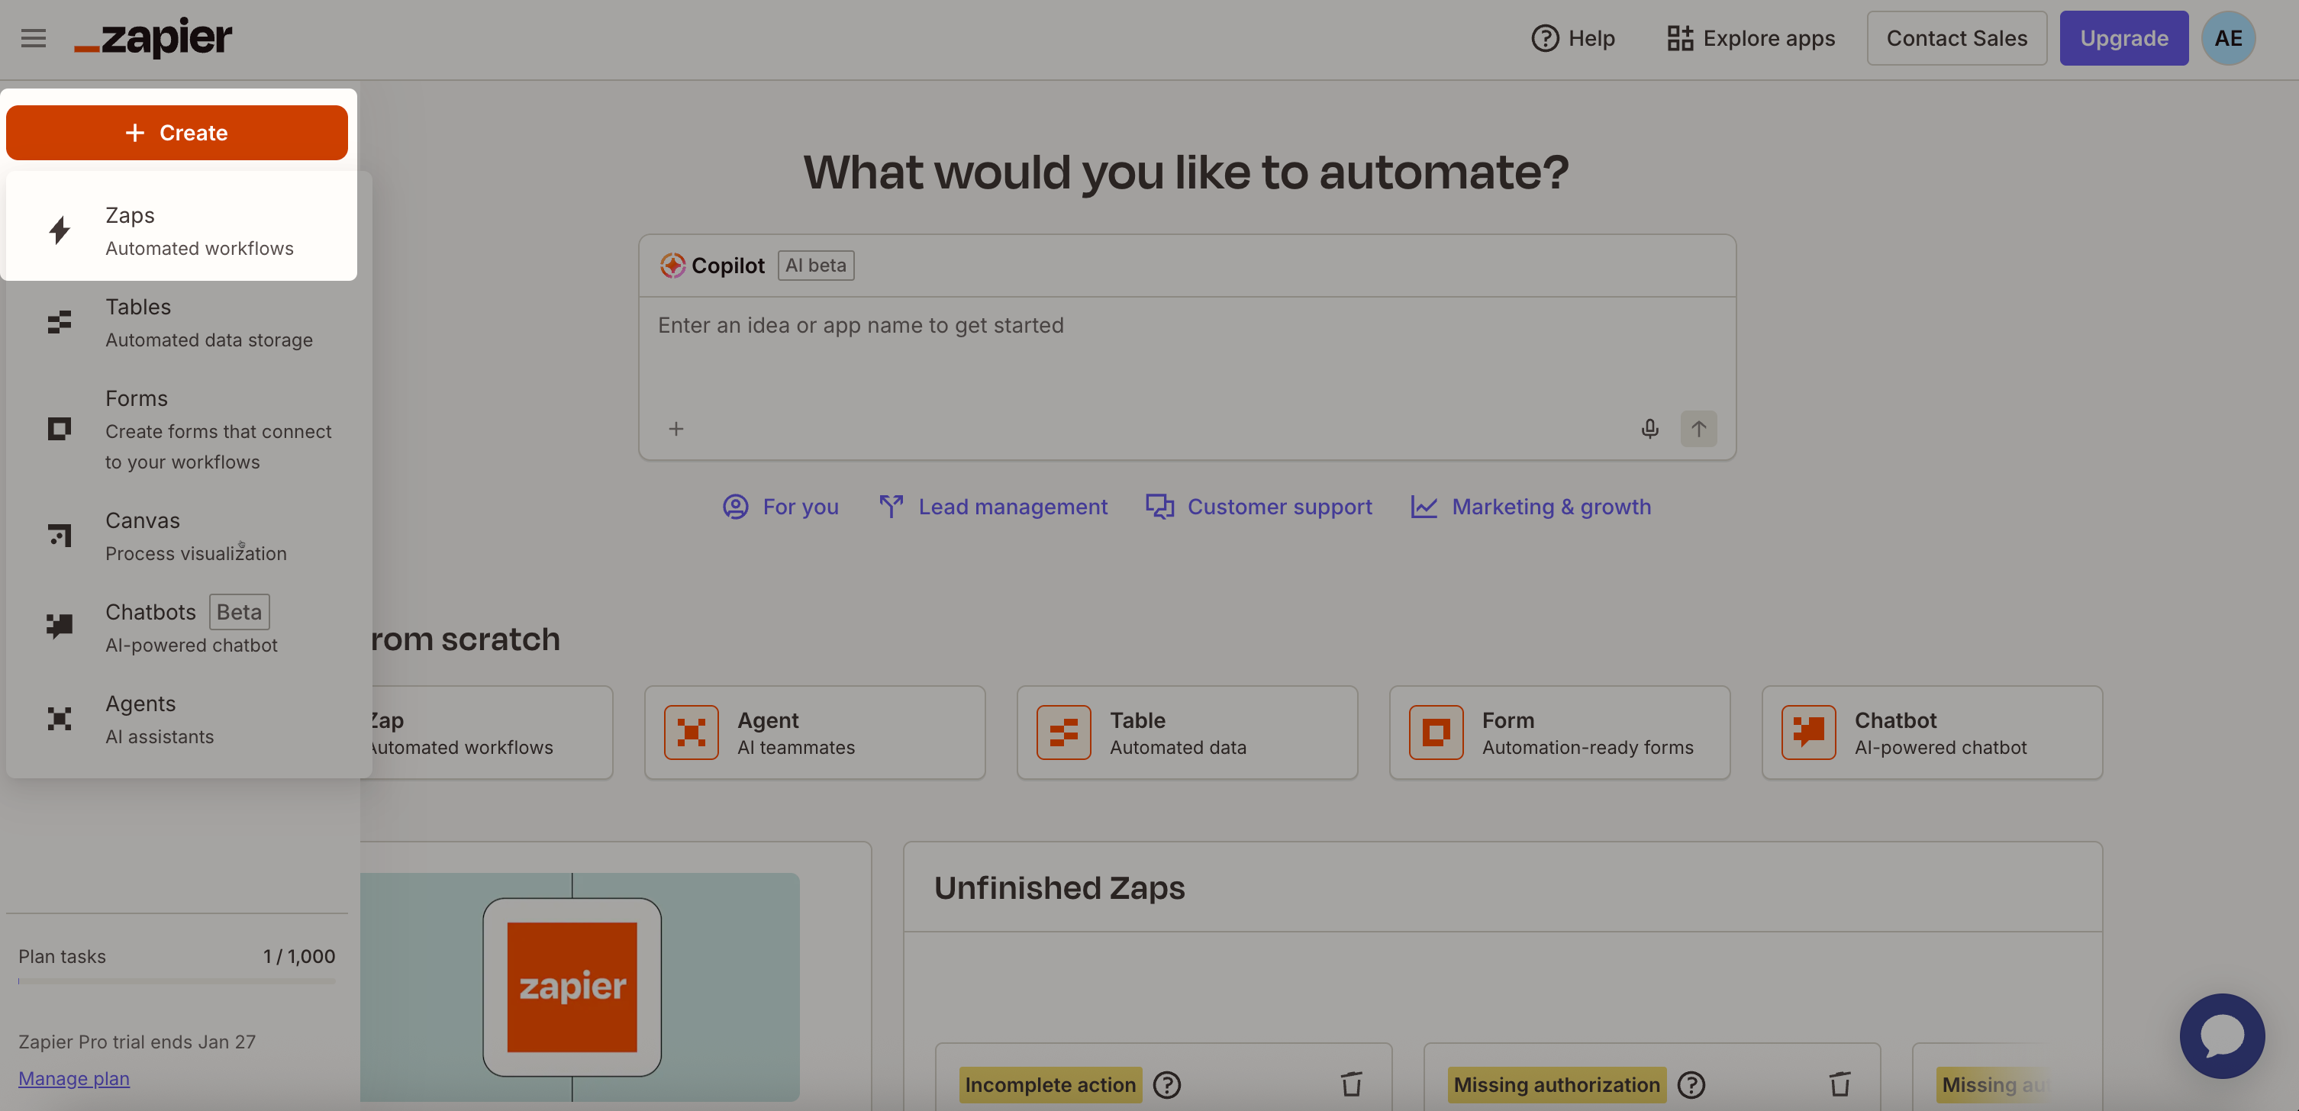Image resolution: width=2299 pixels, height=1111 pixels.
Task: Click help icon beside Incomplete action
Action: (1166, 1084)
